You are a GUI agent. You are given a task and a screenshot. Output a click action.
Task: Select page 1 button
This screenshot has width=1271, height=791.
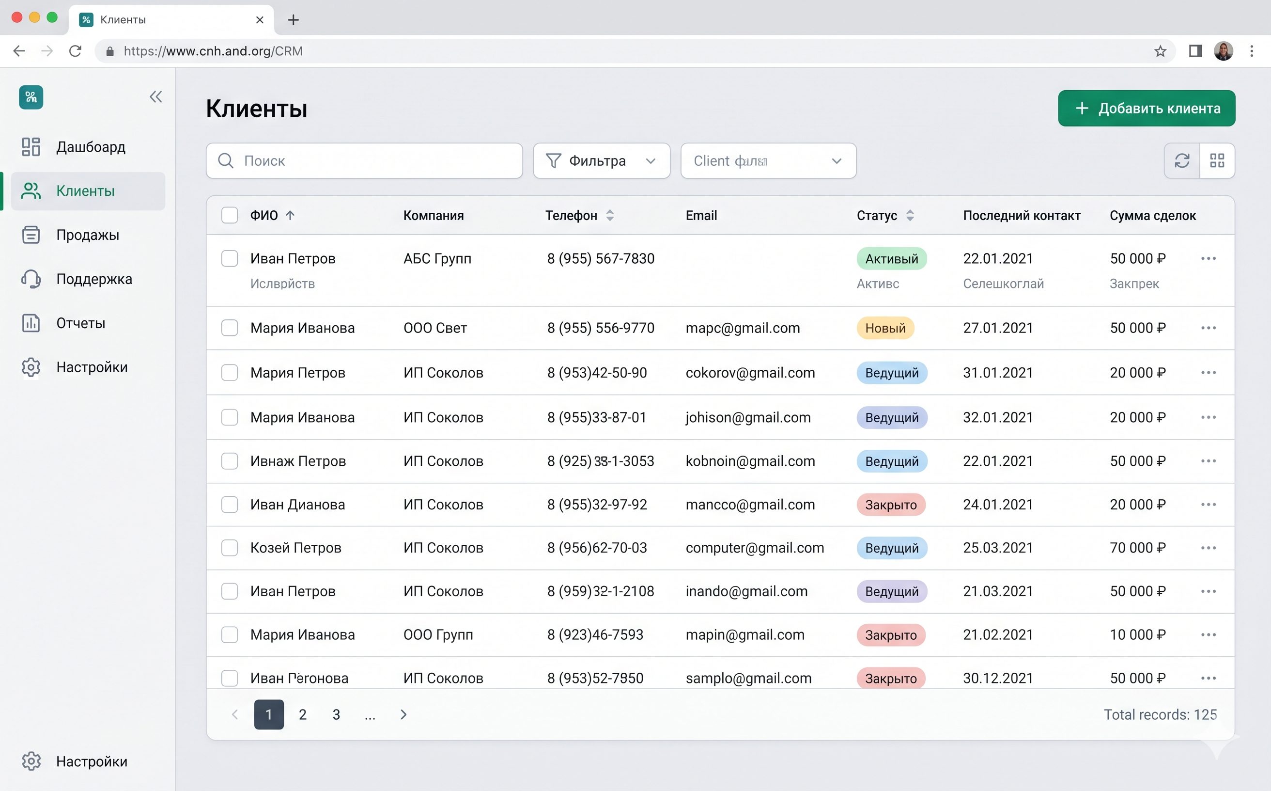point(269,714)
